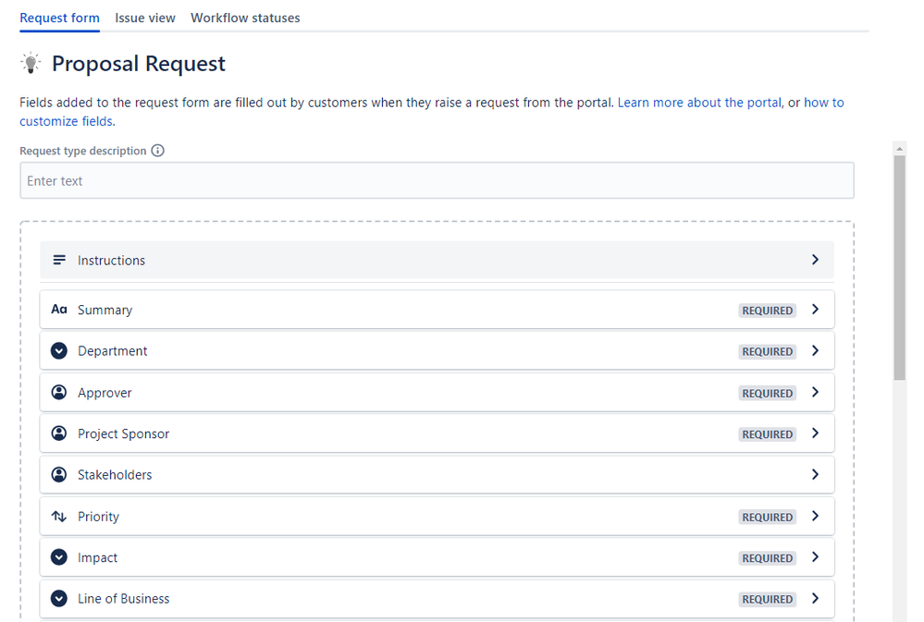
Task: Expand the Summary field settings
Action: click(815, 310)
